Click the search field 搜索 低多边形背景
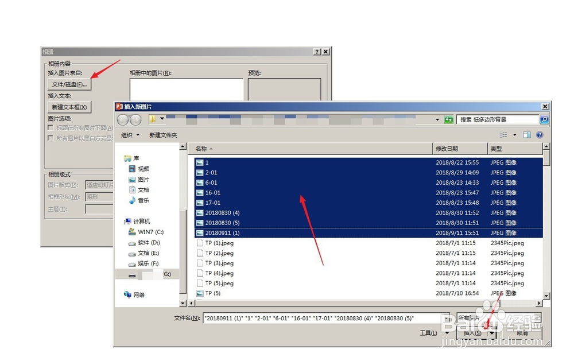The height and width of the screenshot is (361, 574). (x=498, y=120)
